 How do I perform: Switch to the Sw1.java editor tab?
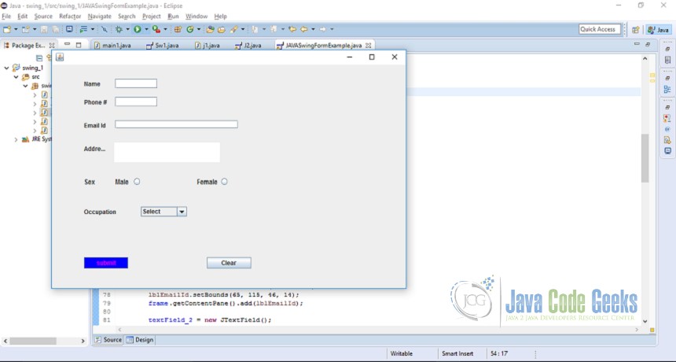pos(163,46)
